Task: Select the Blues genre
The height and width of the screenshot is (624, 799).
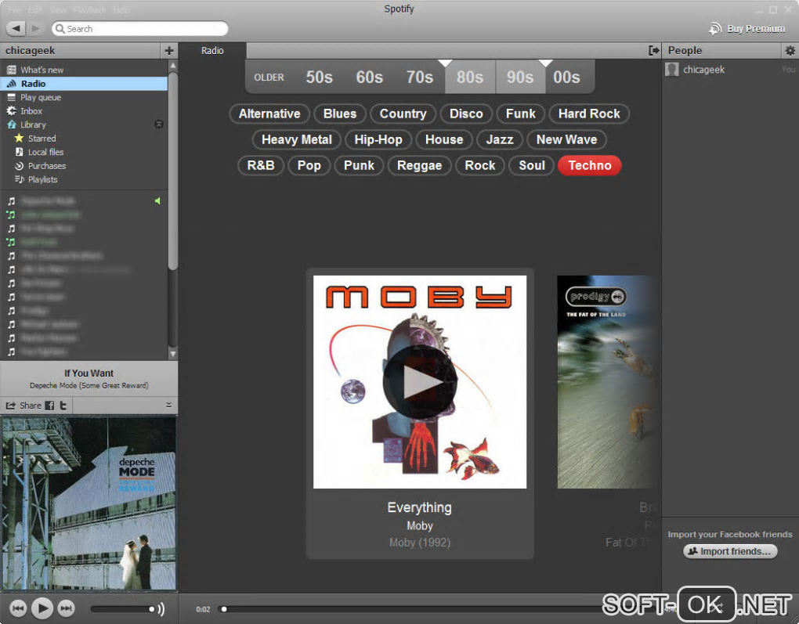Action: coord(340,114)
